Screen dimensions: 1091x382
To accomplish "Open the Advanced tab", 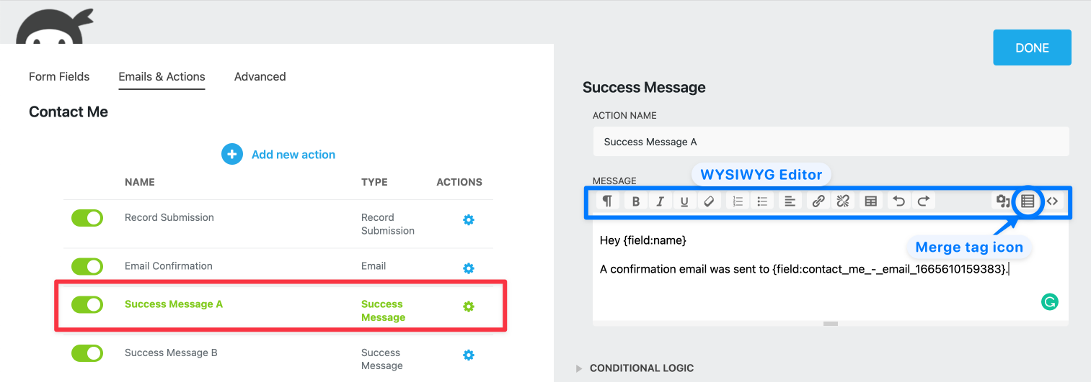I will click(260, 76).
